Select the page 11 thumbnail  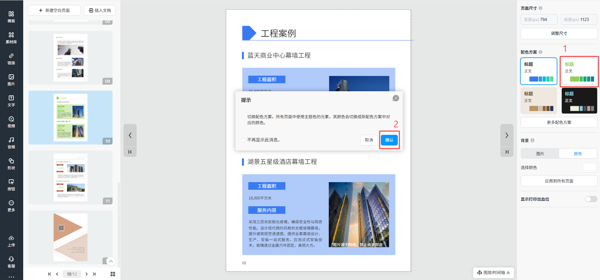(71, 177)
